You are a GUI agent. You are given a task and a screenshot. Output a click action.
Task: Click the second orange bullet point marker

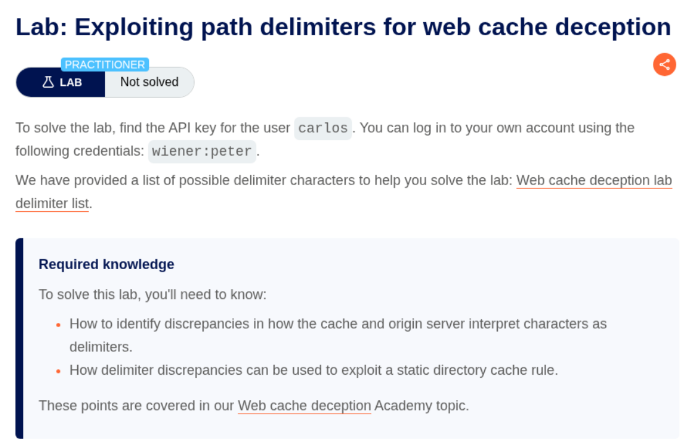click(x=58, y=371)
